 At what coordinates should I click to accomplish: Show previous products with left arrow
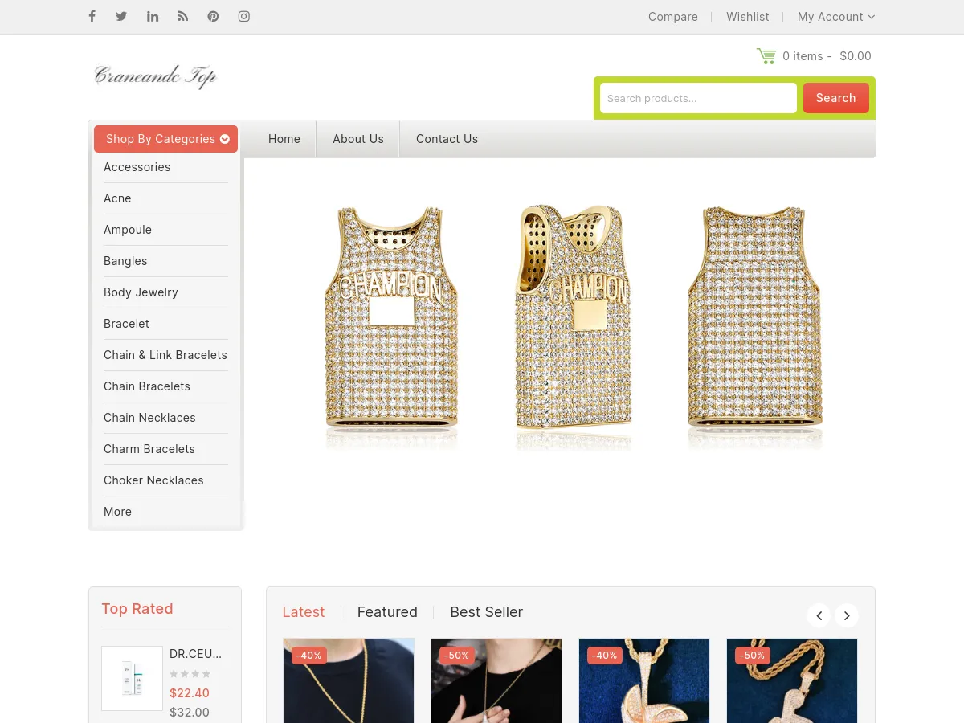point(819,615)
